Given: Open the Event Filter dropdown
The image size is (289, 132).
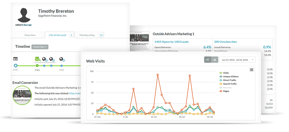Looking at the screenshot, I should pyautogui.click(x=40, y=47).
